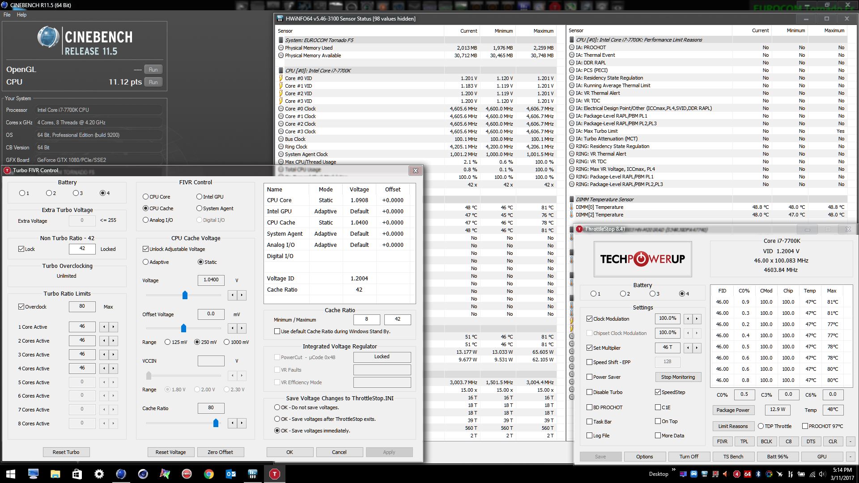
Task: Toggle the SpeedStep checkbox
Action: tap(658, 392)
